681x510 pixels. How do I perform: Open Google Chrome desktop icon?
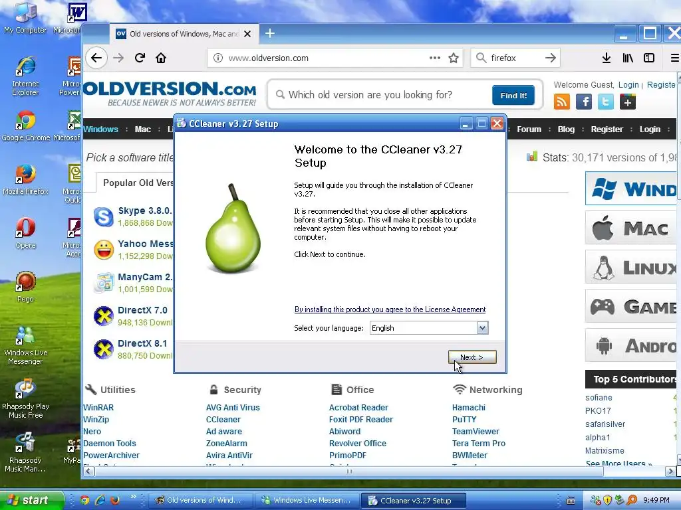pos(26,126)
